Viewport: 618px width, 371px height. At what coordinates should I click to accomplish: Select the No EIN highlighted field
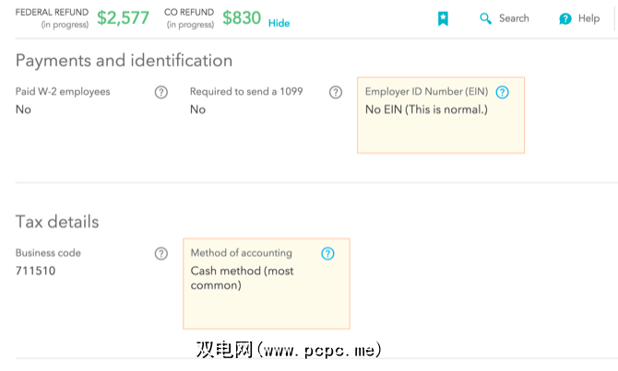click(x=440, y=115)
